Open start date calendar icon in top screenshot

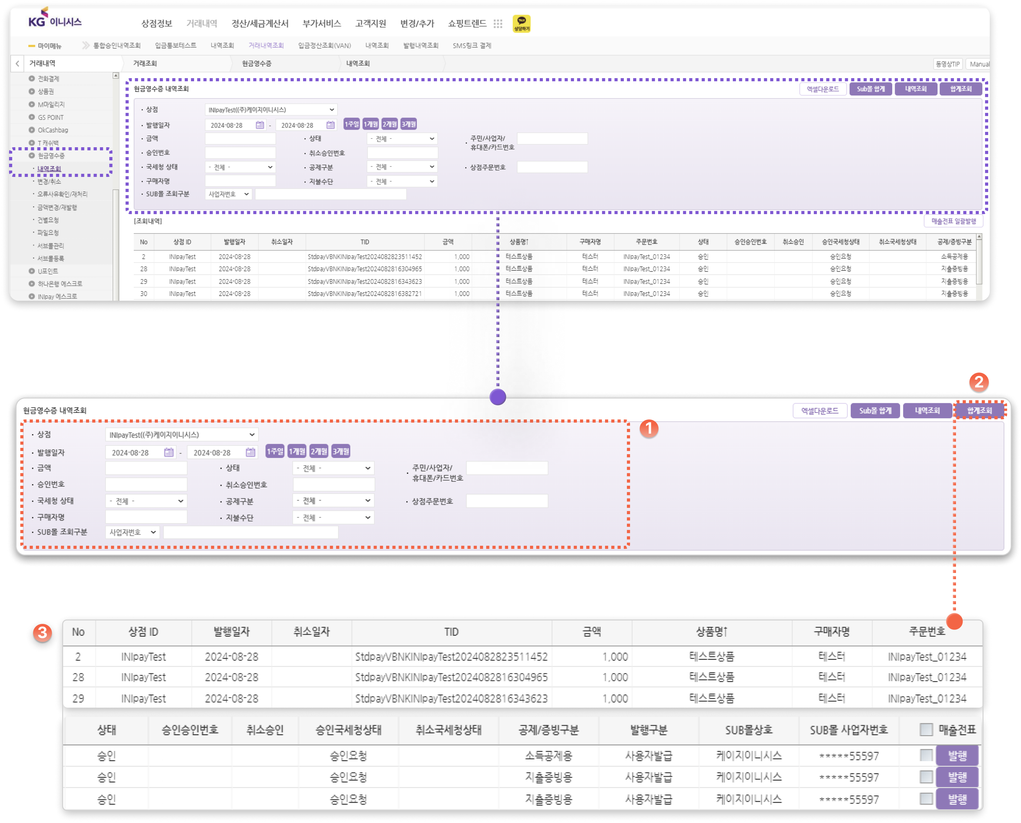(x=260, y=125)
